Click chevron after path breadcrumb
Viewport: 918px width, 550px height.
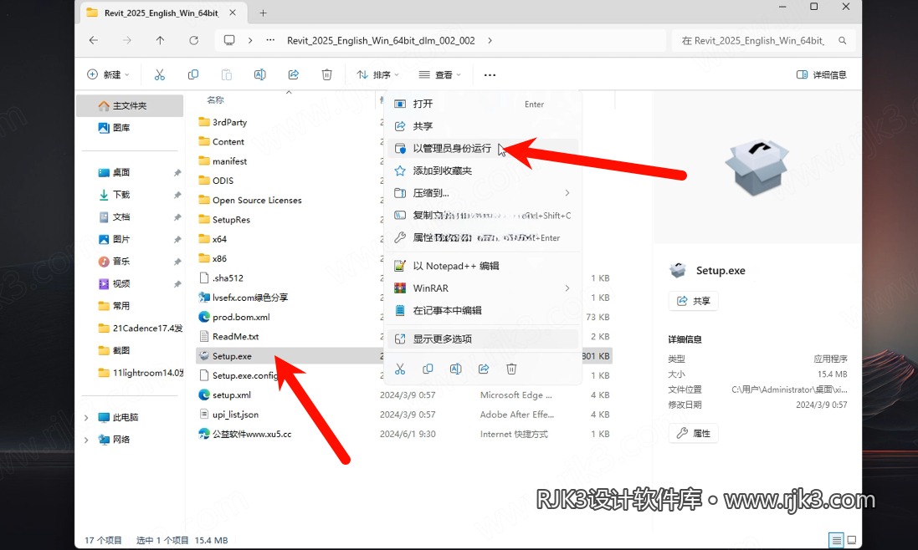click(490, 40)
